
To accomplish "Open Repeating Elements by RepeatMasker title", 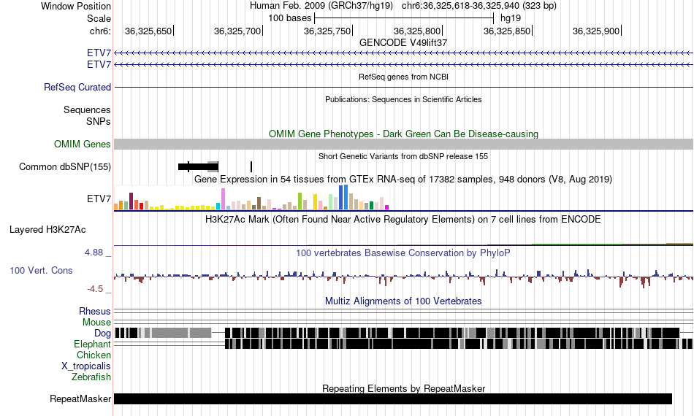I will (403, 388).
